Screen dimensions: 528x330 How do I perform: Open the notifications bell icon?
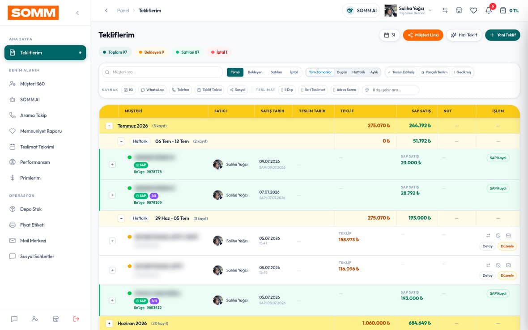[x=489, y=10]
